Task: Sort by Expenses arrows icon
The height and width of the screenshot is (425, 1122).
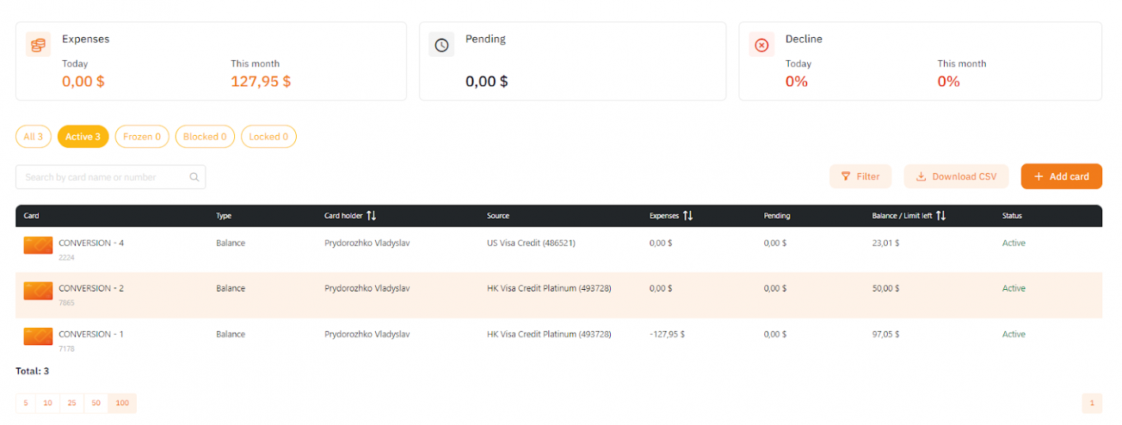Action: pyautogui.click(x=688, y=216)
